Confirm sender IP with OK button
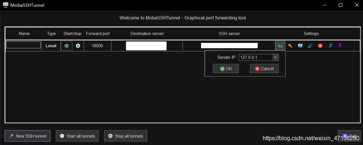Viewport: 363px width, 145px height. pos(226,69)
